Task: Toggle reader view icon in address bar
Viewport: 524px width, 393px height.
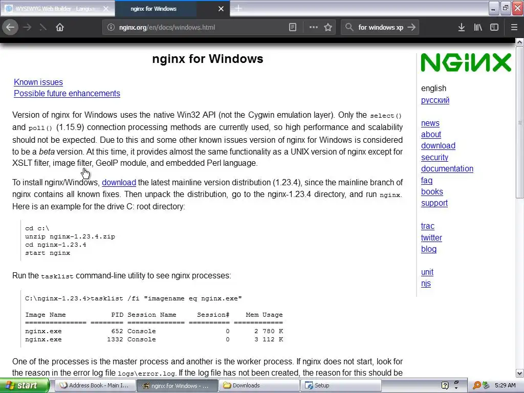Action: (x=293, y=28)
